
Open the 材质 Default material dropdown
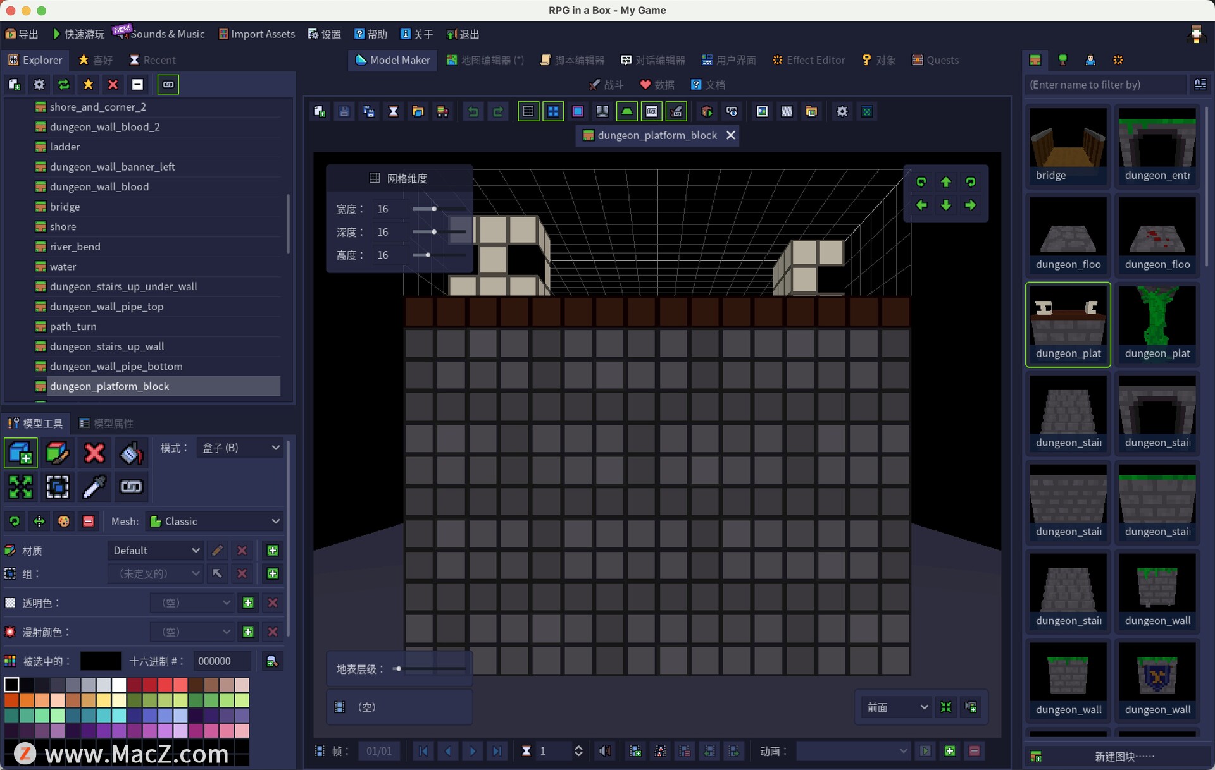tap(156, 551)
